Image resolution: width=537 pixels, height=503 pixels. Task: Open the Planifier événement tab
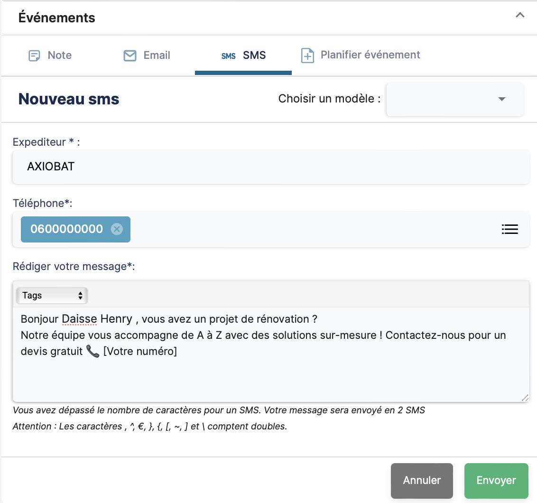tap(370, 55)
